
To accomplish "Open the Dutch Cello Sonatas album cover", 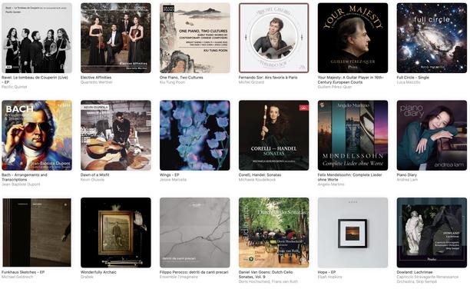I will point(273,233).
